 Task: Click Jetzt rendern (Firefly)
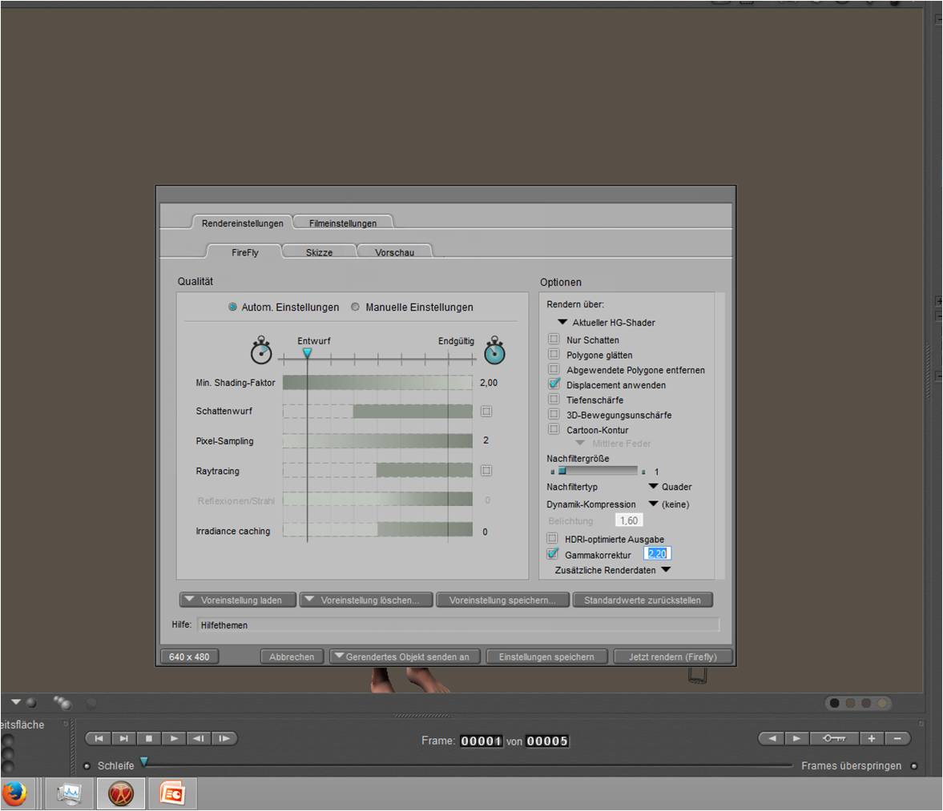tap(673, 657)
